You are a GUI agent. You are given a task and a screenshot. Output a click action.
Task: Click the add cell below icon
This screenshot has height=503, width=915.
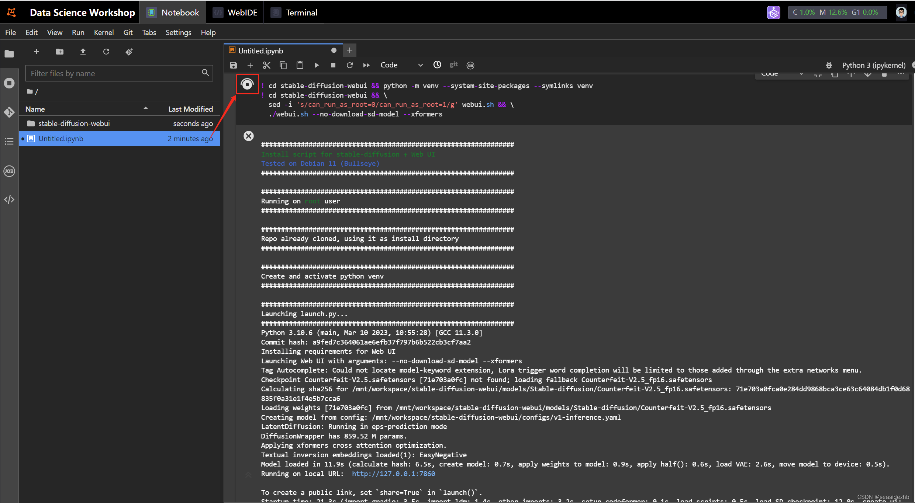[x=249, y=64]
